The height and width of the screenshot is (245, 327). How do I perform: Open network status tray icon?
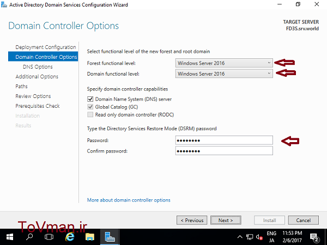250,237
